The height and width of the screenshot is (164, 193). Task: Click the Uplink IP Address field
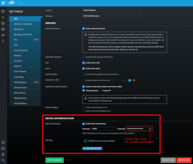click(x=124, y=91)
